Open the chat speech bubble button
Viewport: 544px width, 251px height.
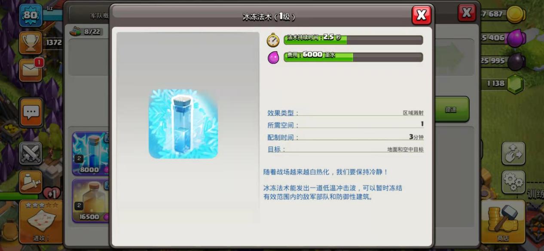pos(31,112)
